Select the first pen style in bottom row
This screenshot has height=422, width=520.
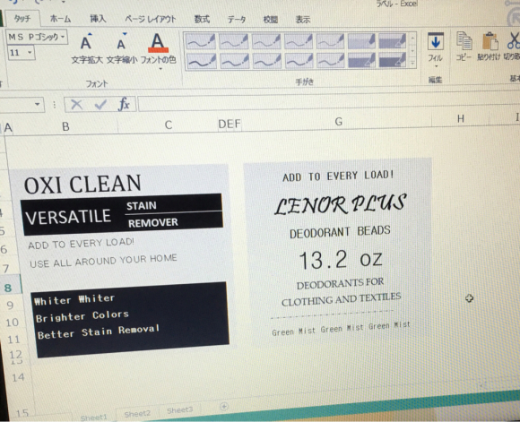(x=201, y=61)
